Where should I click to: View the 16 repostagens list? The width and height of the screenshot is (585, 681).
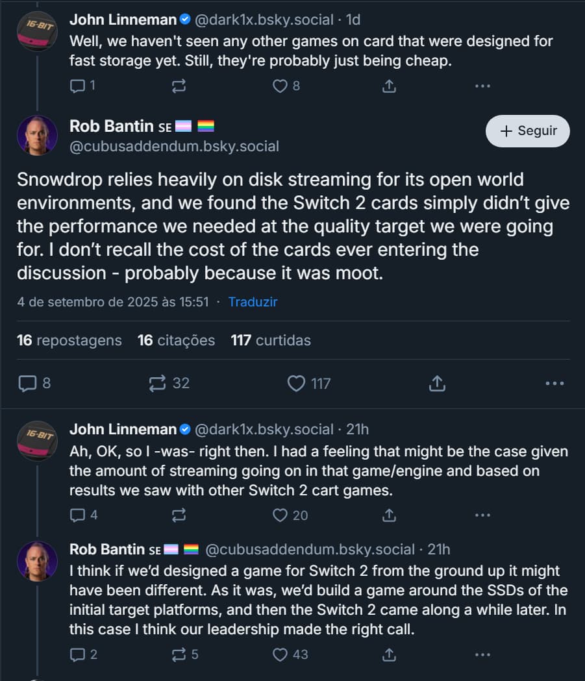click(69, 340)
